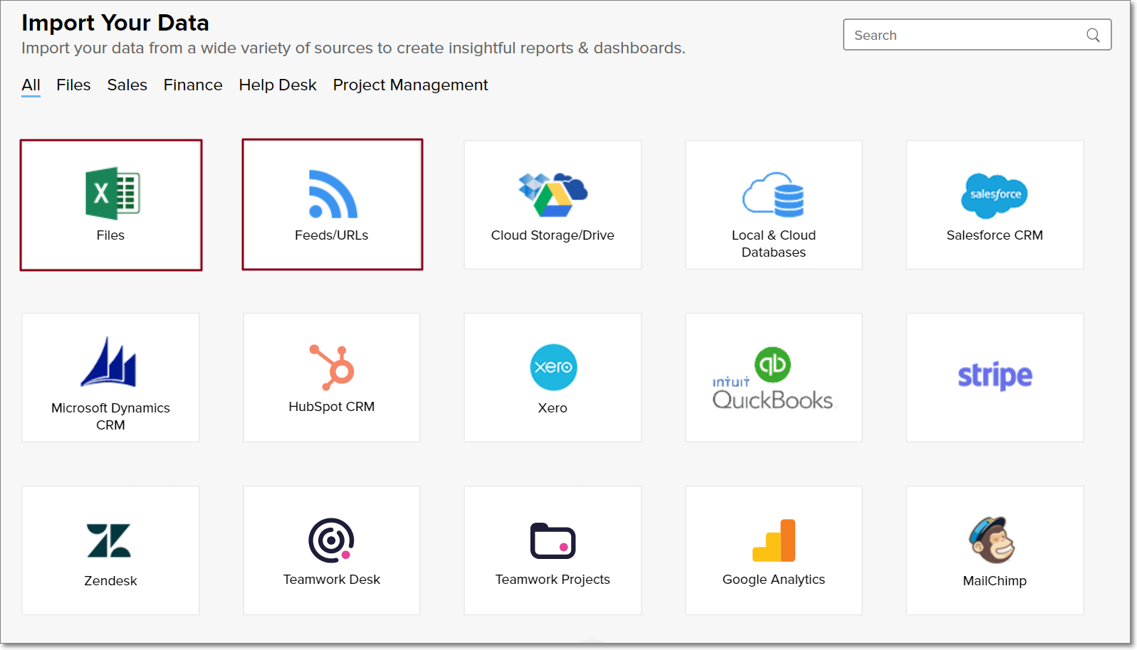Viewport: 1137px width, 650px height.
Task: Open the Project Management tab
Action: coord(410,85)
